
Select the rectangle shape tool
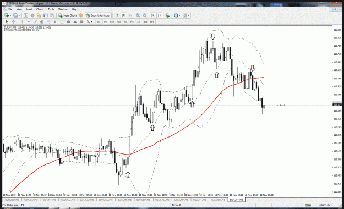pyautogui.click(x=81, y=21)
